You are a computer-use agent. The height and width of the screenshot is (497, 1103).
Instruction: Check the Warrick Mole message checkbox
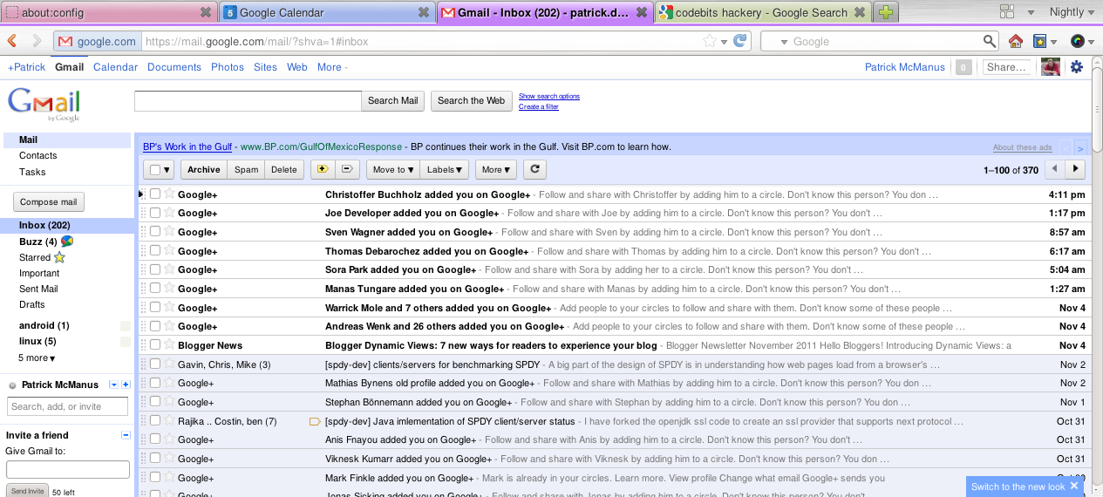[x=155, y=307]
